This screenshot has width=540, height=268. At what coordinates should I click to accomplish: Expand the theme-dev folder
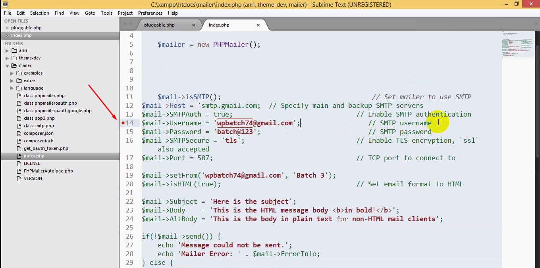tap(7, 58)
